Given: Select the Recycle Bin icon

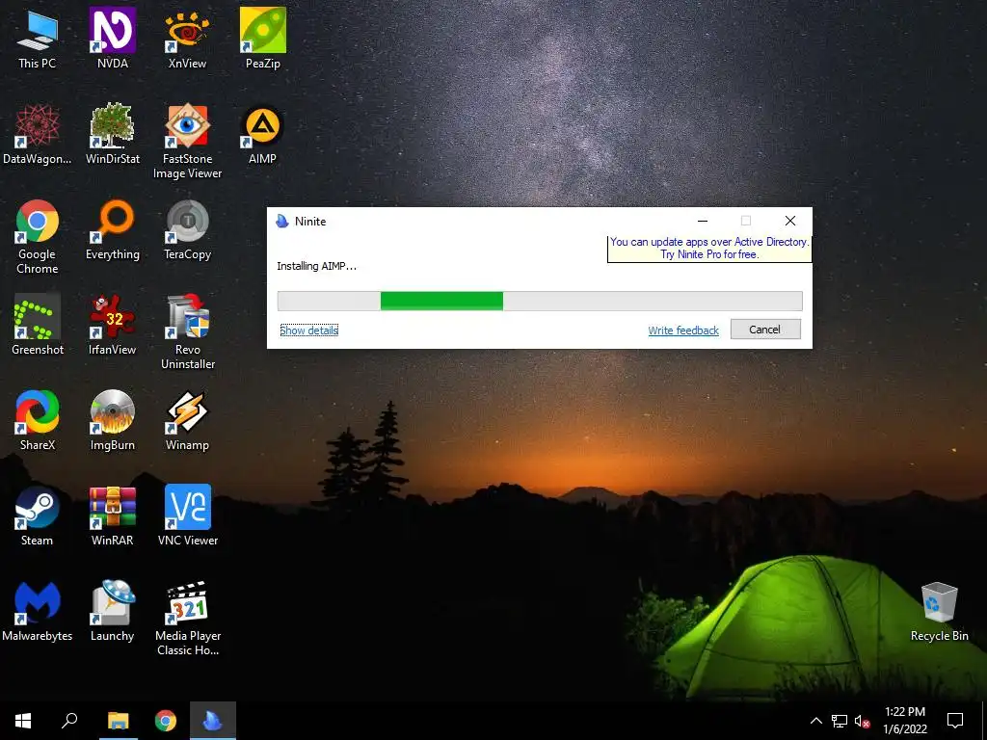Looking at the screenshot, I should [939, 612].
